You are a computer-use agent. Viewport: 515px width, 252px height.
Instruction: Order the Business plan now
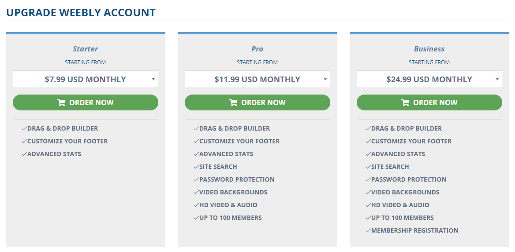tap(429, 102)
